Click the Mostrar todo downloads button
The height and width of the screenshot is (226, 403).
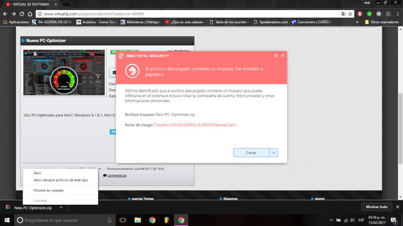pyautogui.click(x=376, y=207)
